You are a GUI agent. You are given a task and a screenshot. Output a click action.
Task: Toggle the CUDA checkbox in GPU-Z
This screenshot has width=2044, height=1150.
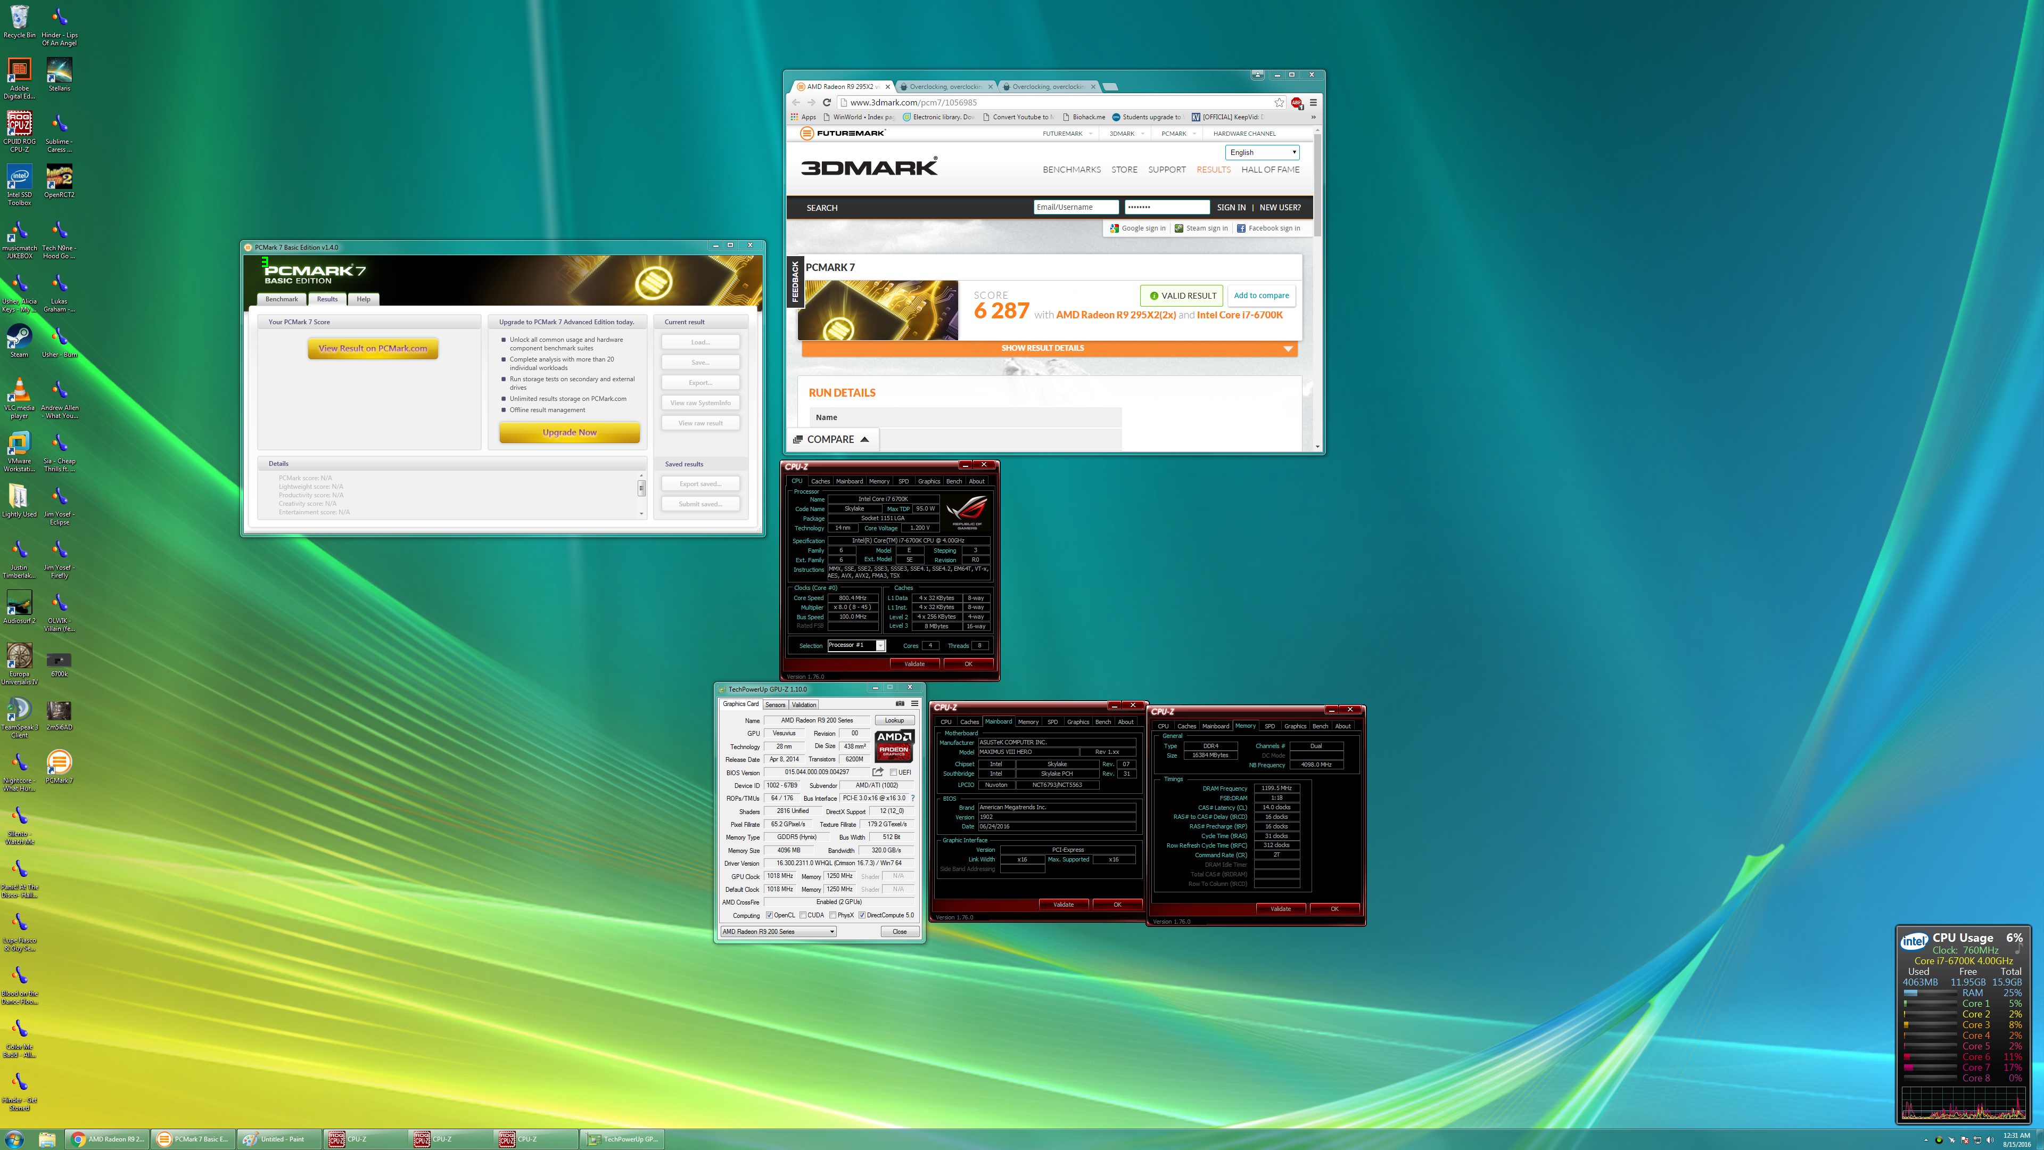tap(803, 915)
